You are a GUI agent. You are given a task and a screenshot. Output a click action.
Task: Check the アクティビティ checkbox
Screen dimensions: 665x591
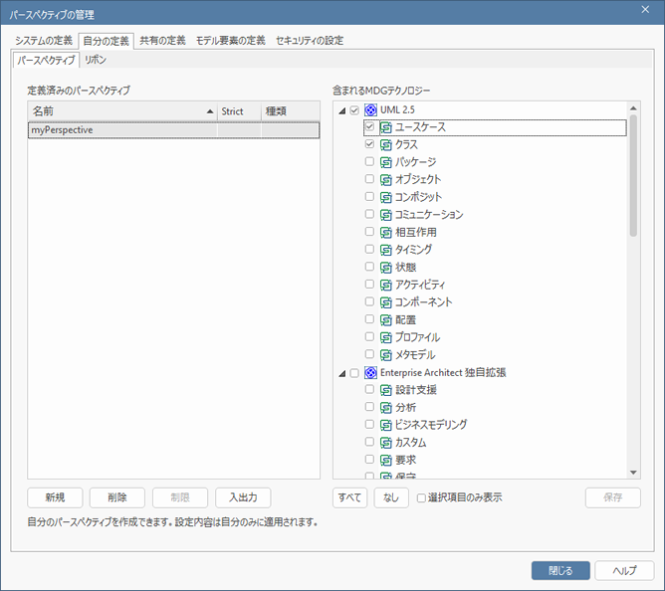(x=369, y=284)
